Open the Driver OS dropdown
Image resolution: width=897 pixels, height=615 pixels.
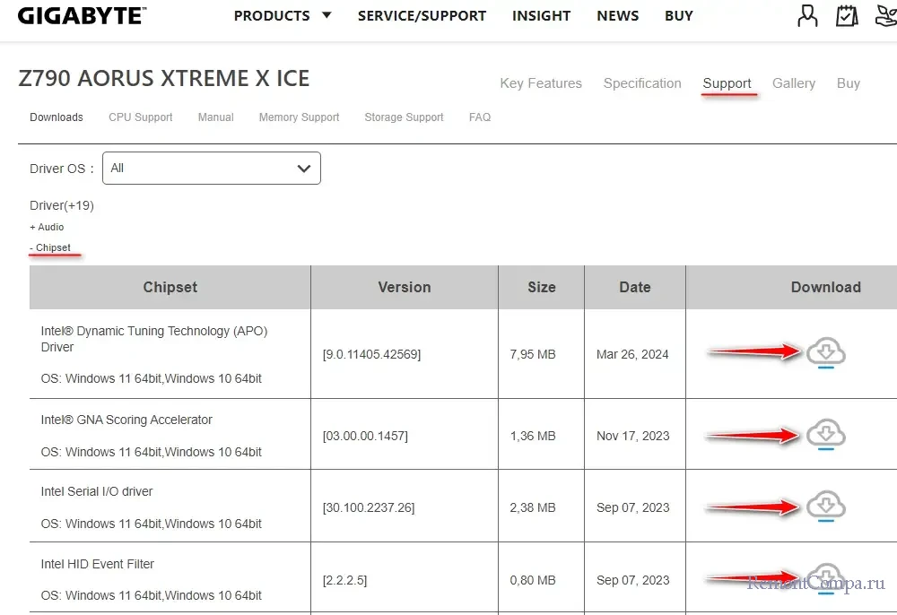(x=212, y=169)
